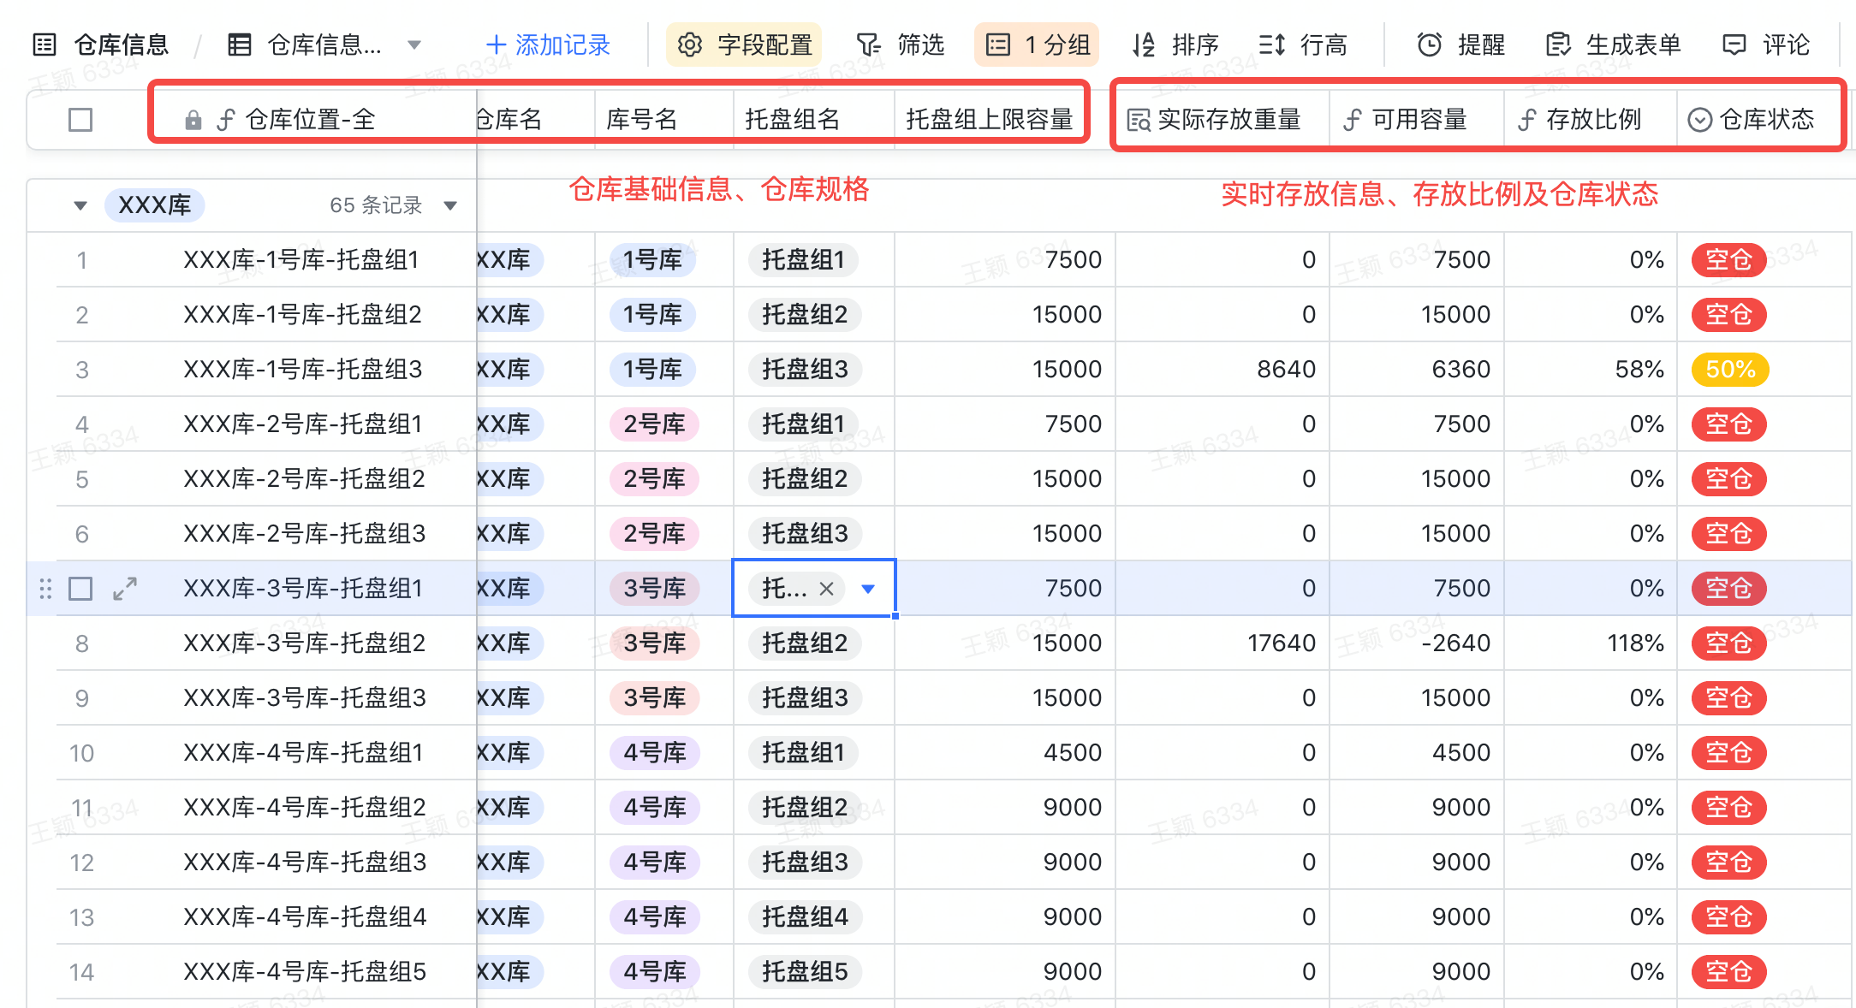Click the row height icon

point(1272,44)
